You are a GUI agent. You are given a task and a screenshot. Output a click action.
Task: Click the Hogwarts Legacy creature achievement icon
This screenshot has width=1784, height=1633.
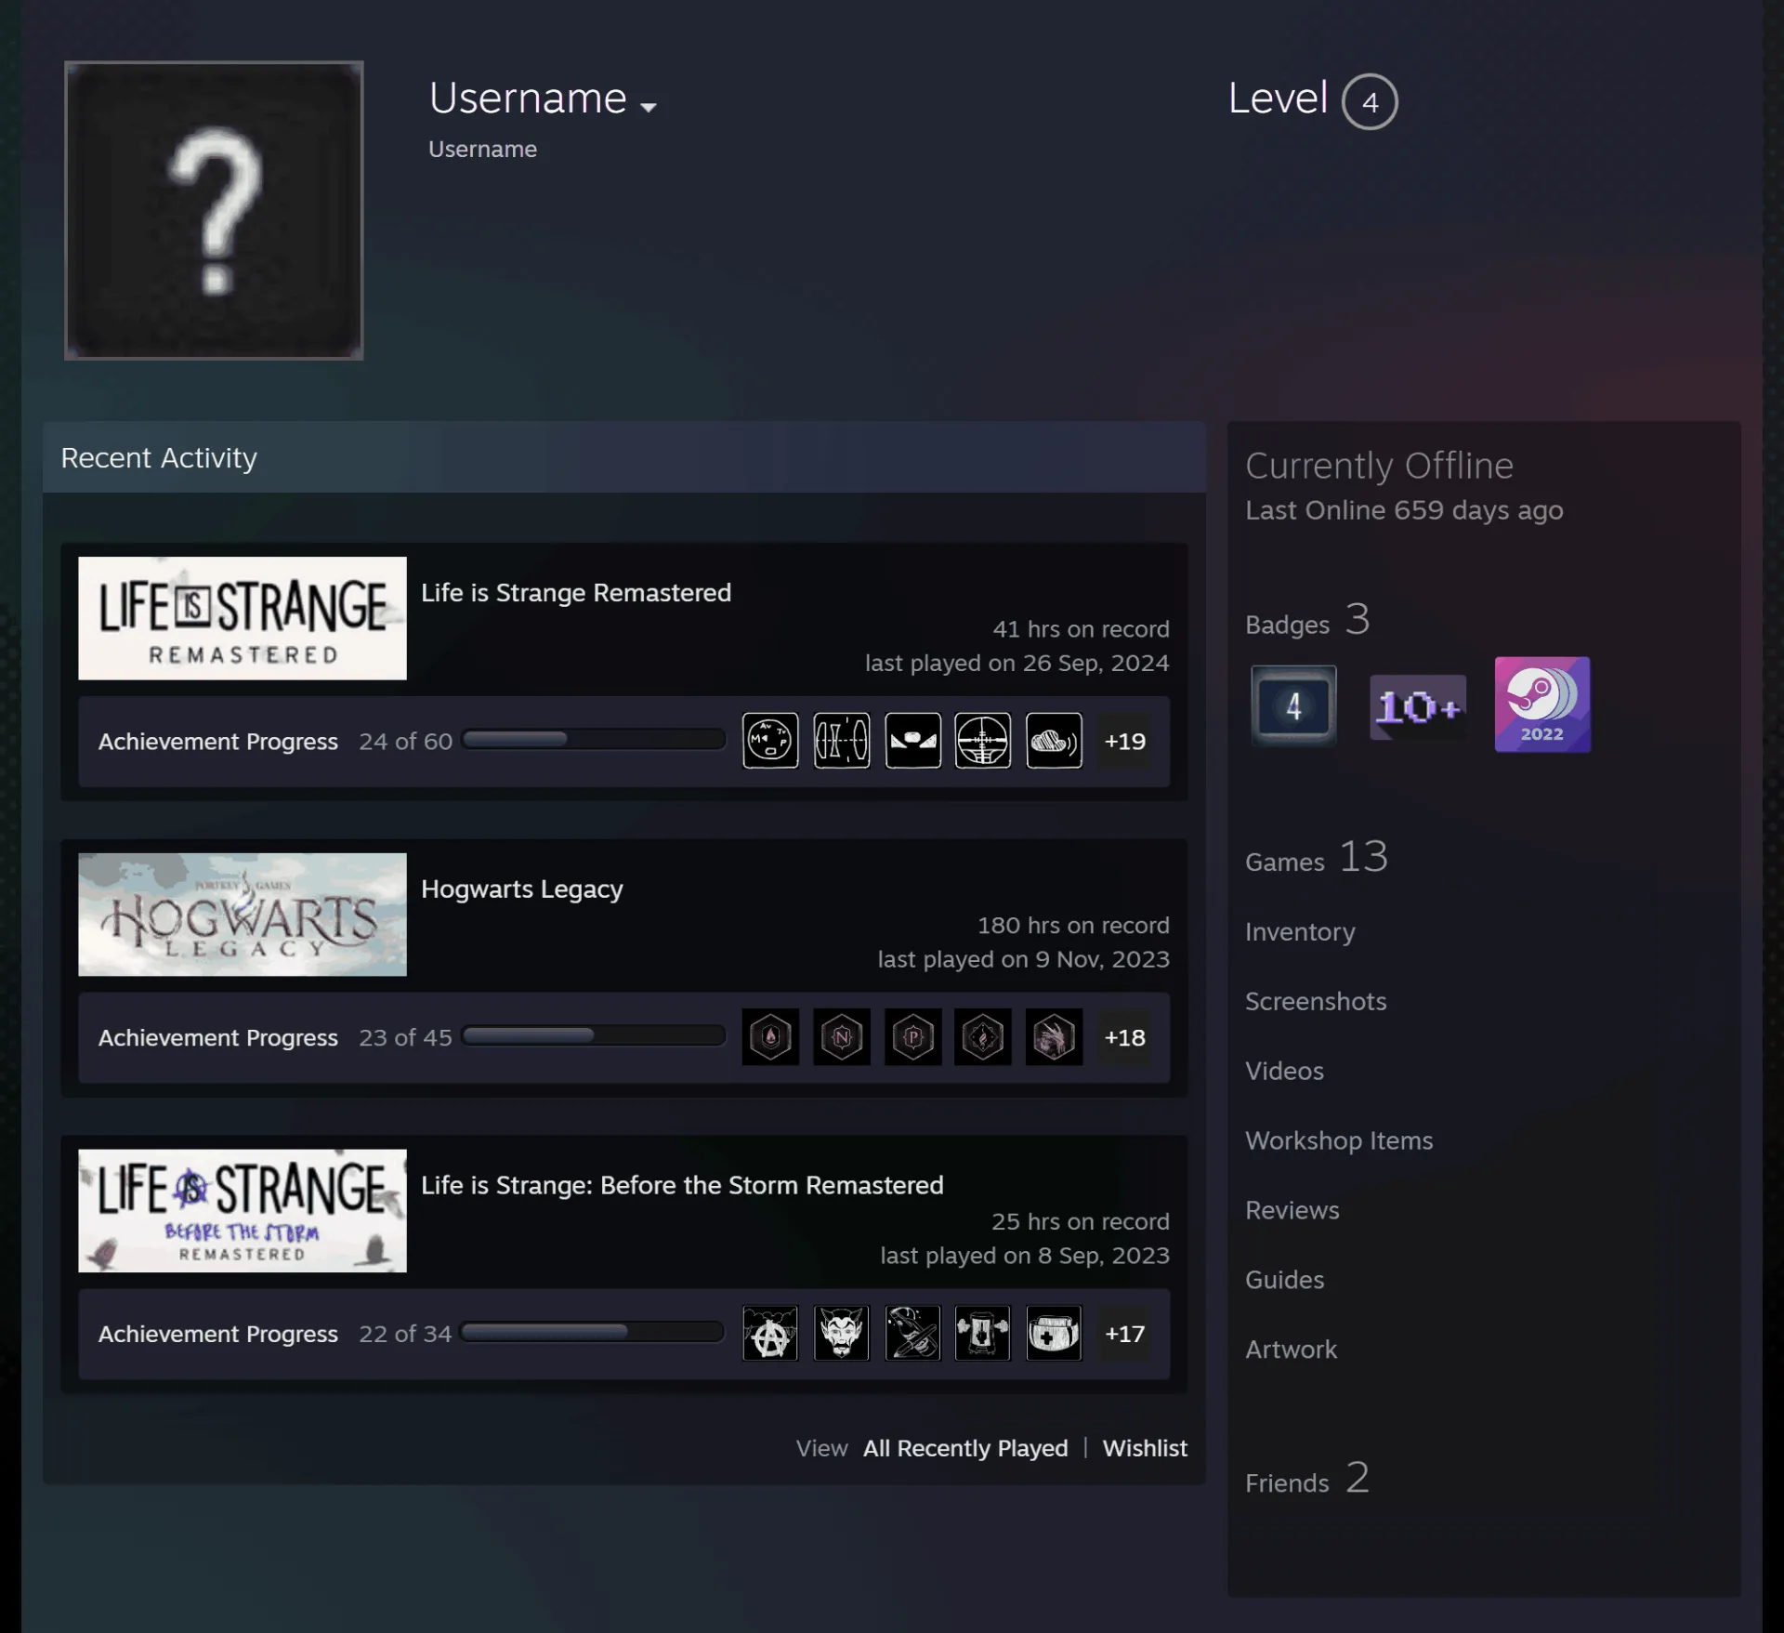coord(1054,1036)
